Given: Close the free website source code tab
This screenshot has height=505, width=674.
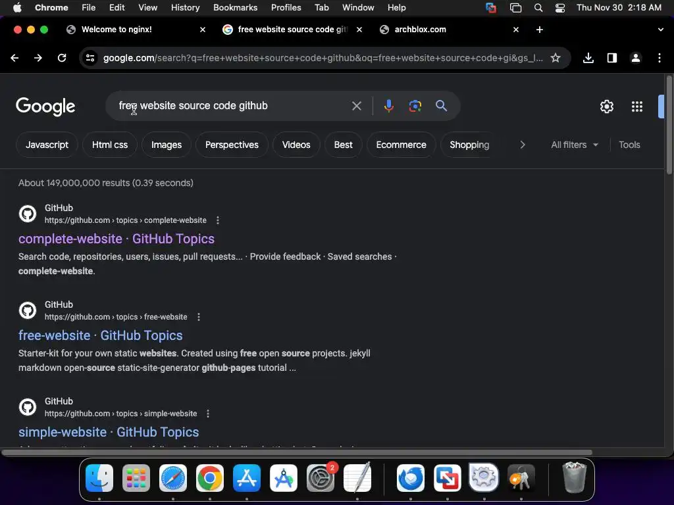Looking at the screenshot, I should pos(359,30).
